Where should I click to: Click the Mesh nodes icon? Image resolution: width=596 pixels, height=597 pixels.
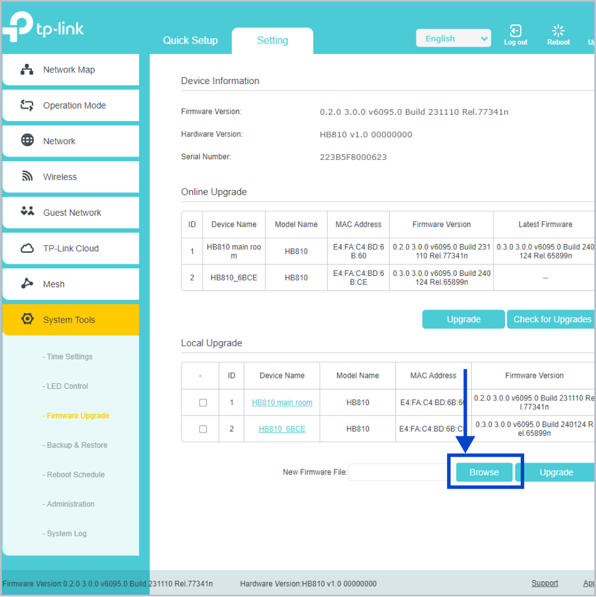(x=27, y=283)
